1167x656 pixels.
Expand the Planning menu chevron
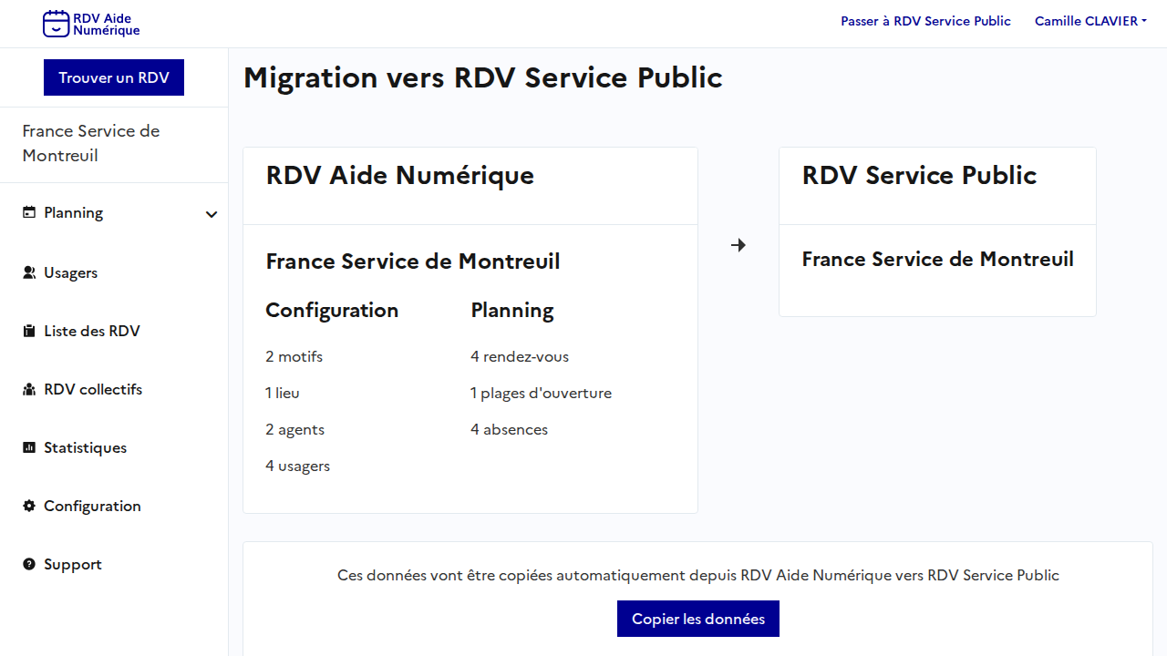[x=212, y=214]
